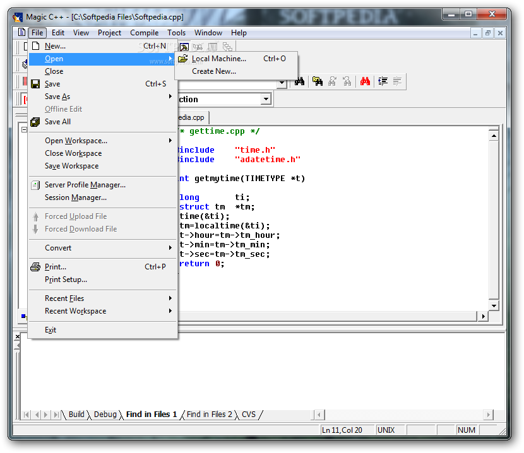This screenshot has height=453, width=524.
Task: Open Session Manager from File menu
Action: pos(102,197)
